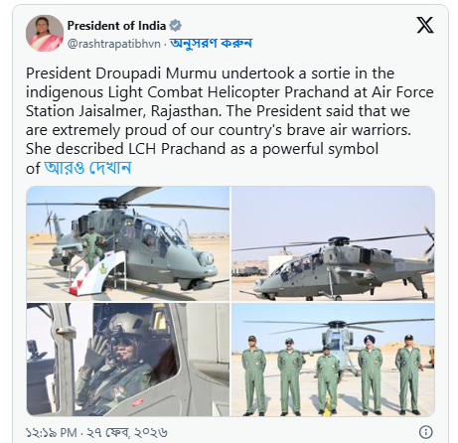Click the emblem on the boarding stairs
Image resolution: width=458 pixels, height=443 pixels.
point(103,267)
